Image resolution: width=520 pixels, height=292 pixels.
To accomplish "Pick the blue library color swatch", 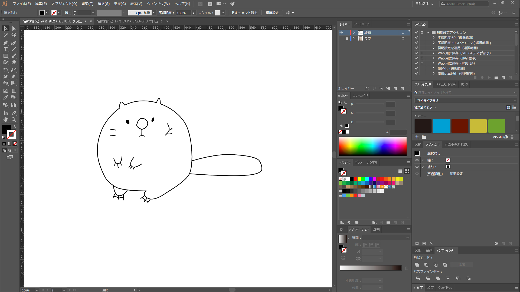I will pyautogui.click(x=441, y=126).
